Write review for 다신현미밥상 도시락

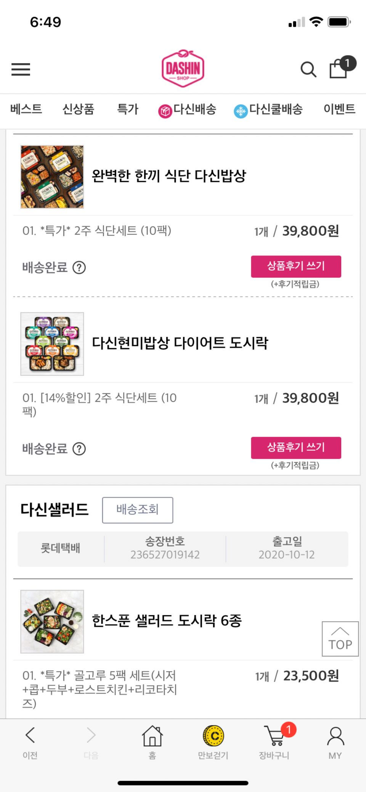point(296,448)
